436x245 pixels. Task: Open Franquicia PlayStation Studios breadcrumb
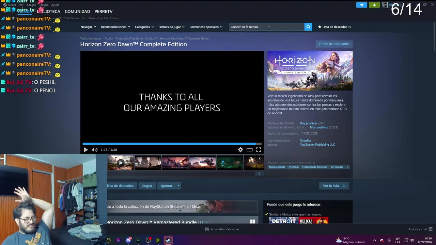click(x=137, y=38)
